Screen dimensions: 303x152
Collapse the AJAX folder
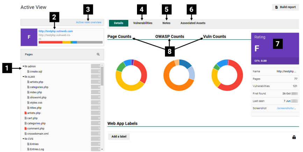(x=23, y=77)
